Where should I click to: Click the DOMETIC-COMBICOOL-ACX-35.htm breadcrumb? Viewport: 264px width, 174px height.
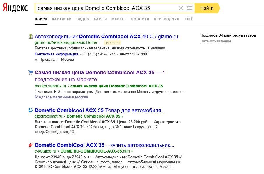(95, 151)
